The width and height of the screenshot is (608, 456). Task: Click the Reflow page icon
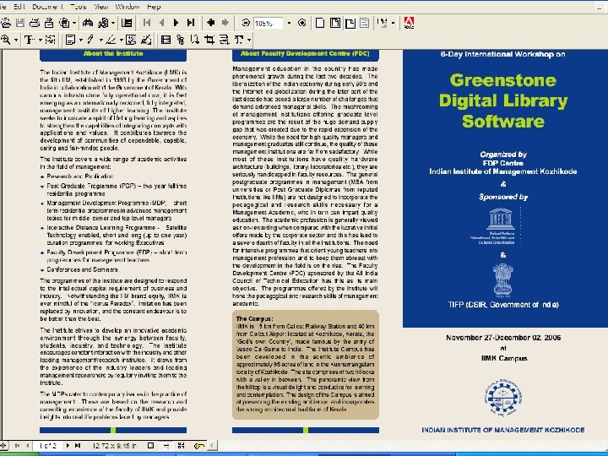coord(365,24)
